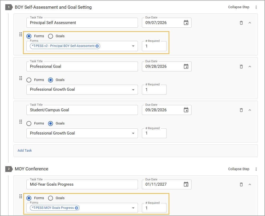
Task: Edit # Required for Professional Goal task
Action: 154,90
